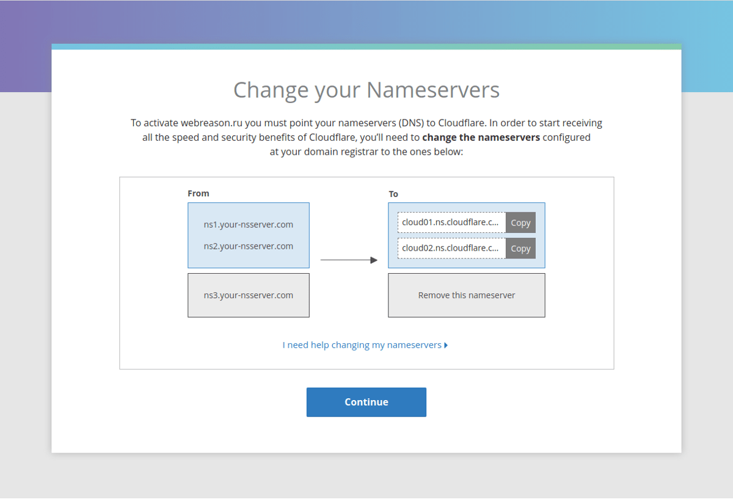Image resolution: width=733 pixels, height=500 pixels.
Task: Select the cloud02.ns.cloudflare nameserver field
Action: 452,248
